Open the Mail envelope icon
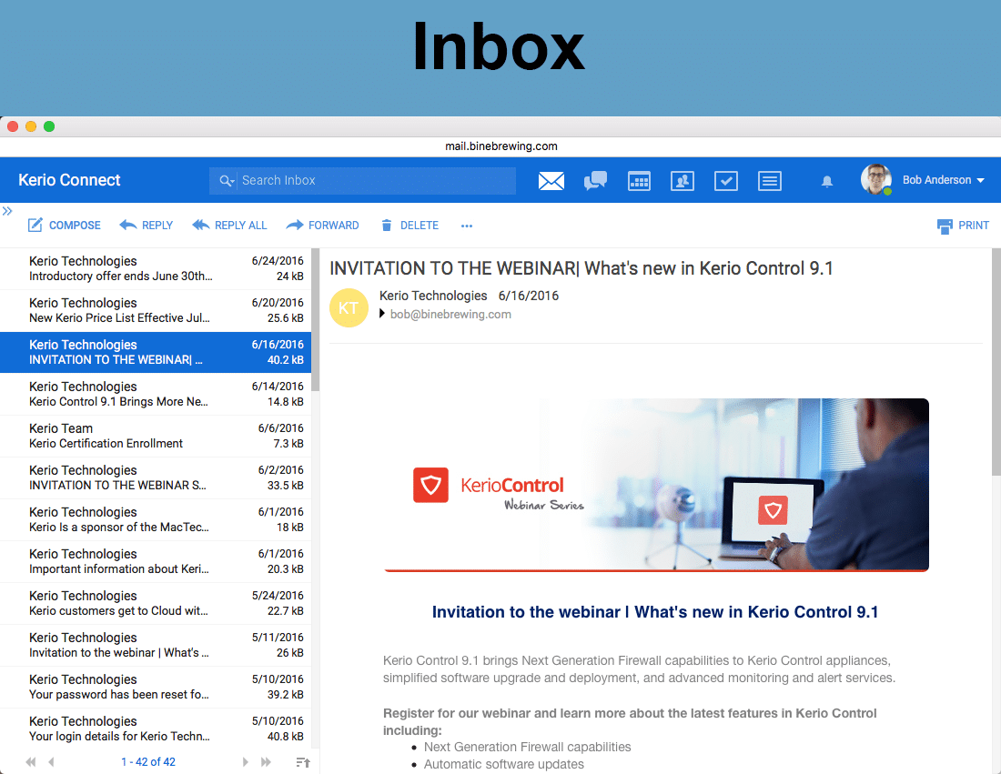 pos(551,181)
